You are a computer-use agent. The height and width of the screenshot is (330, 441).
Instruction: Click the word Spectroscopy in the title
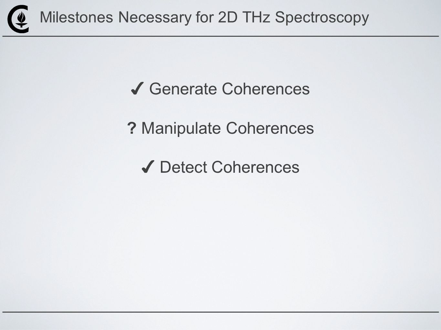[322, 18]
